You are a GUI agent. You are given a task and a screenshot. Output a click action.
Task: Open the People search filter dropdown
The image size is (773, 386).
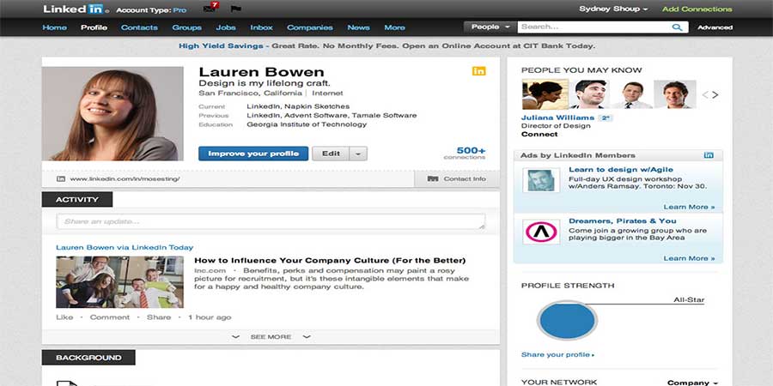tap(490, 27)
